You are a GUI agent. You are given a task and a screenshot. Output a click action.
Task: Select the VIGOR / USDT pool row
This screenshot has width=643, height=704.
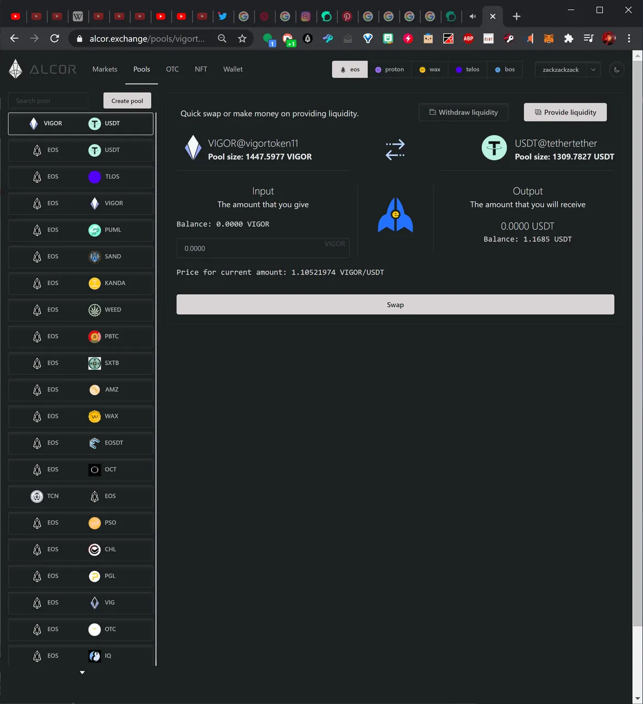coord(81,124)
